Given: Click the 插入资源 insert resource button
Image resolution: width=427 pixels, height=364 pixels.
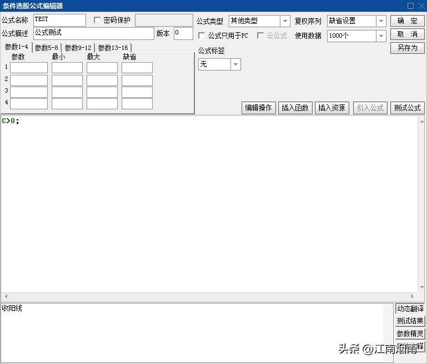Looking at the screenshot, I should tap(332, 108).
